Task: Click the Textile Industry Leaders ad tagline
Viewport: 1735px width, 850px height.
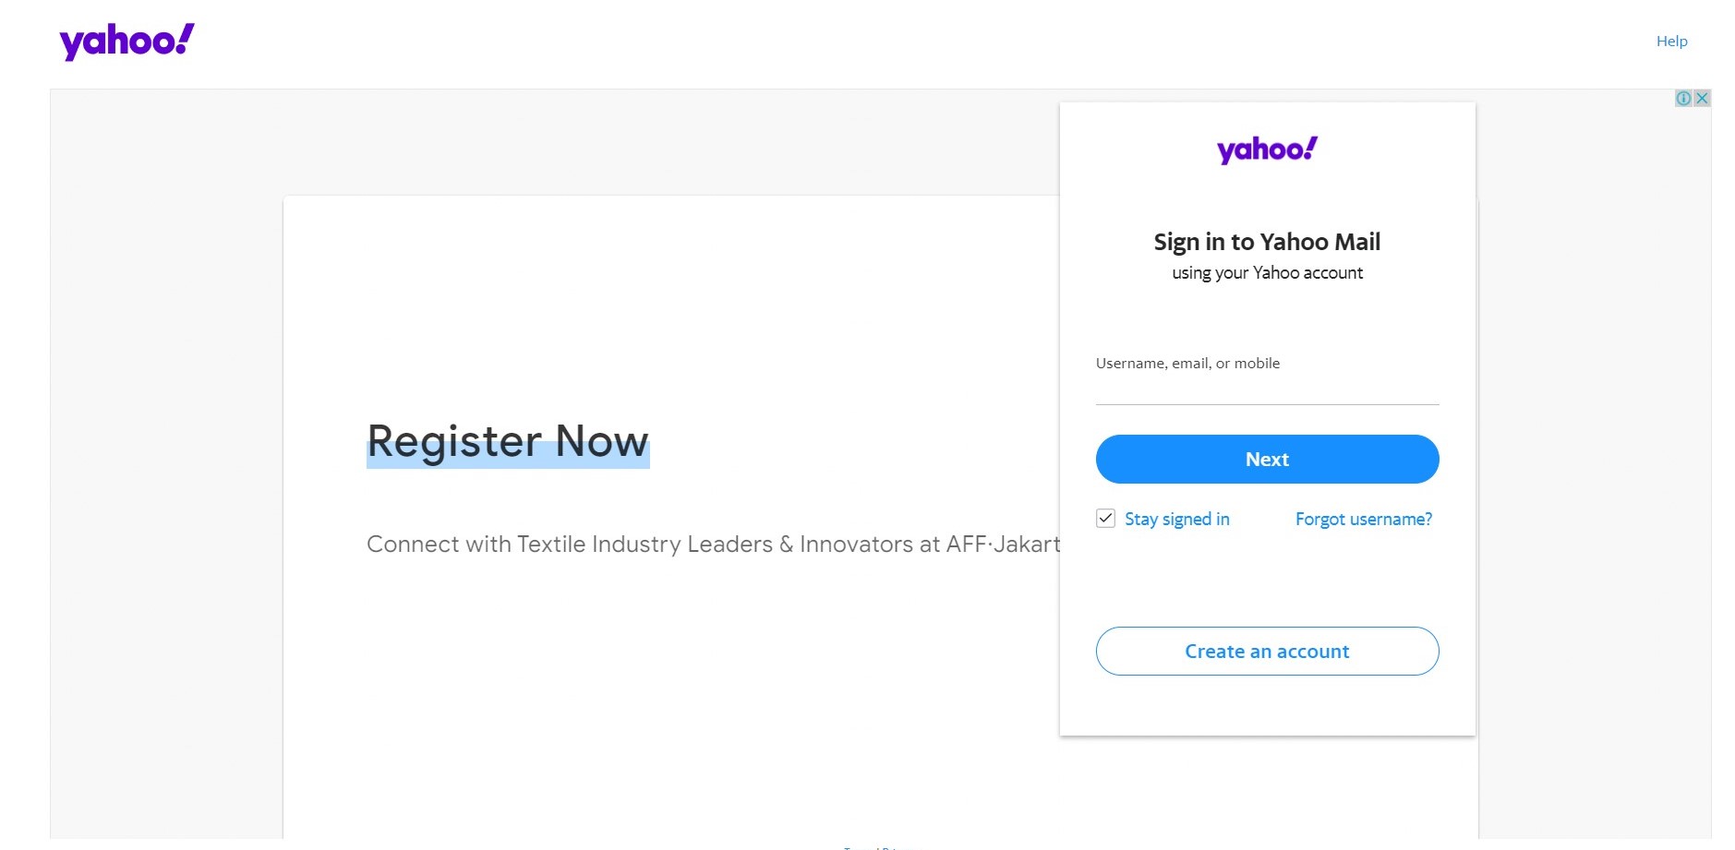Action: point(713,544)
